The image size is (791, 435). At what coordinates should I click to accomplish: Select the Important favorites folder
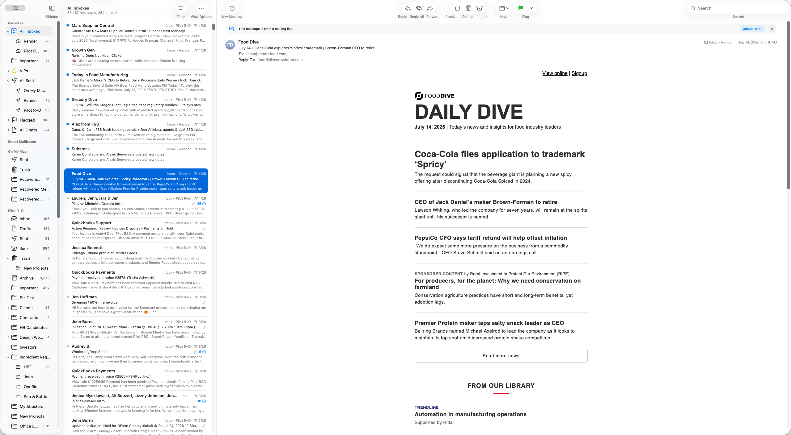tap(29, 61)
